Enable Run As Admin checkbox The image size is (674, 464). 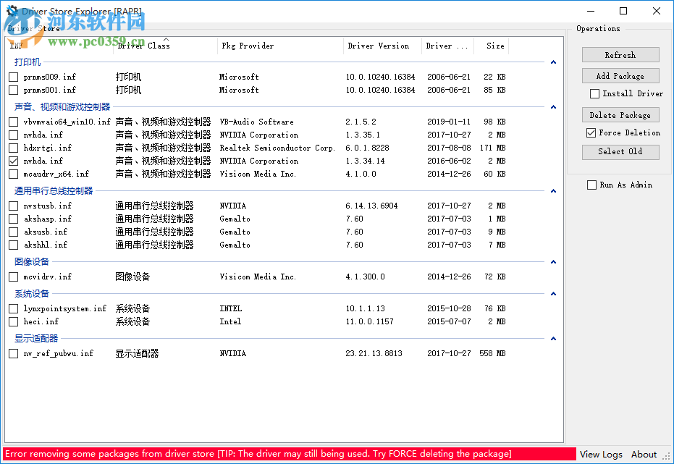pos(592,185)
